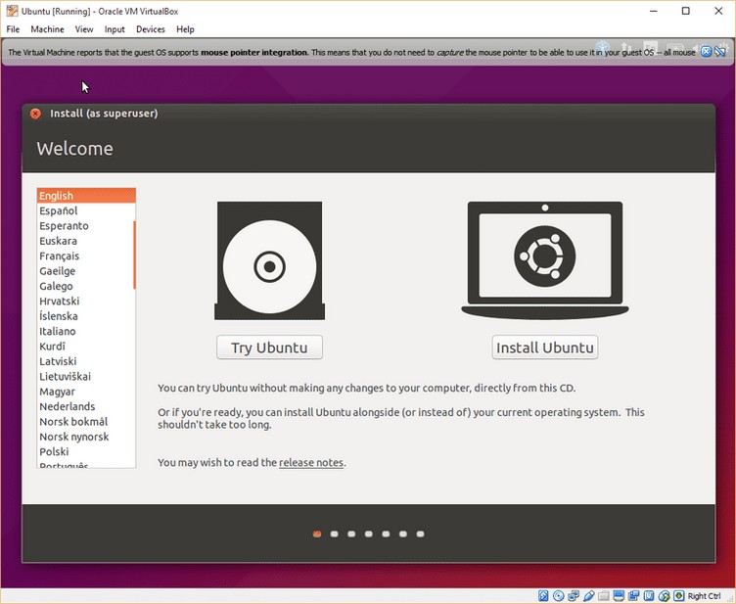Screen dimensions: 736x604
Task: Click the don't-show-again crossed bubble icon
Action: click(x=719, y=52)
